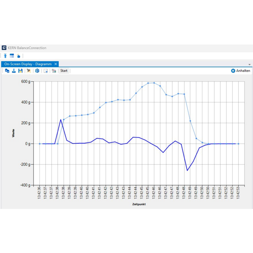Image resolution: width=253 pixels, height=253 pixels.
Task: Click the KERN BalanceConnection logo icon
Action: [x=4, y=48]
